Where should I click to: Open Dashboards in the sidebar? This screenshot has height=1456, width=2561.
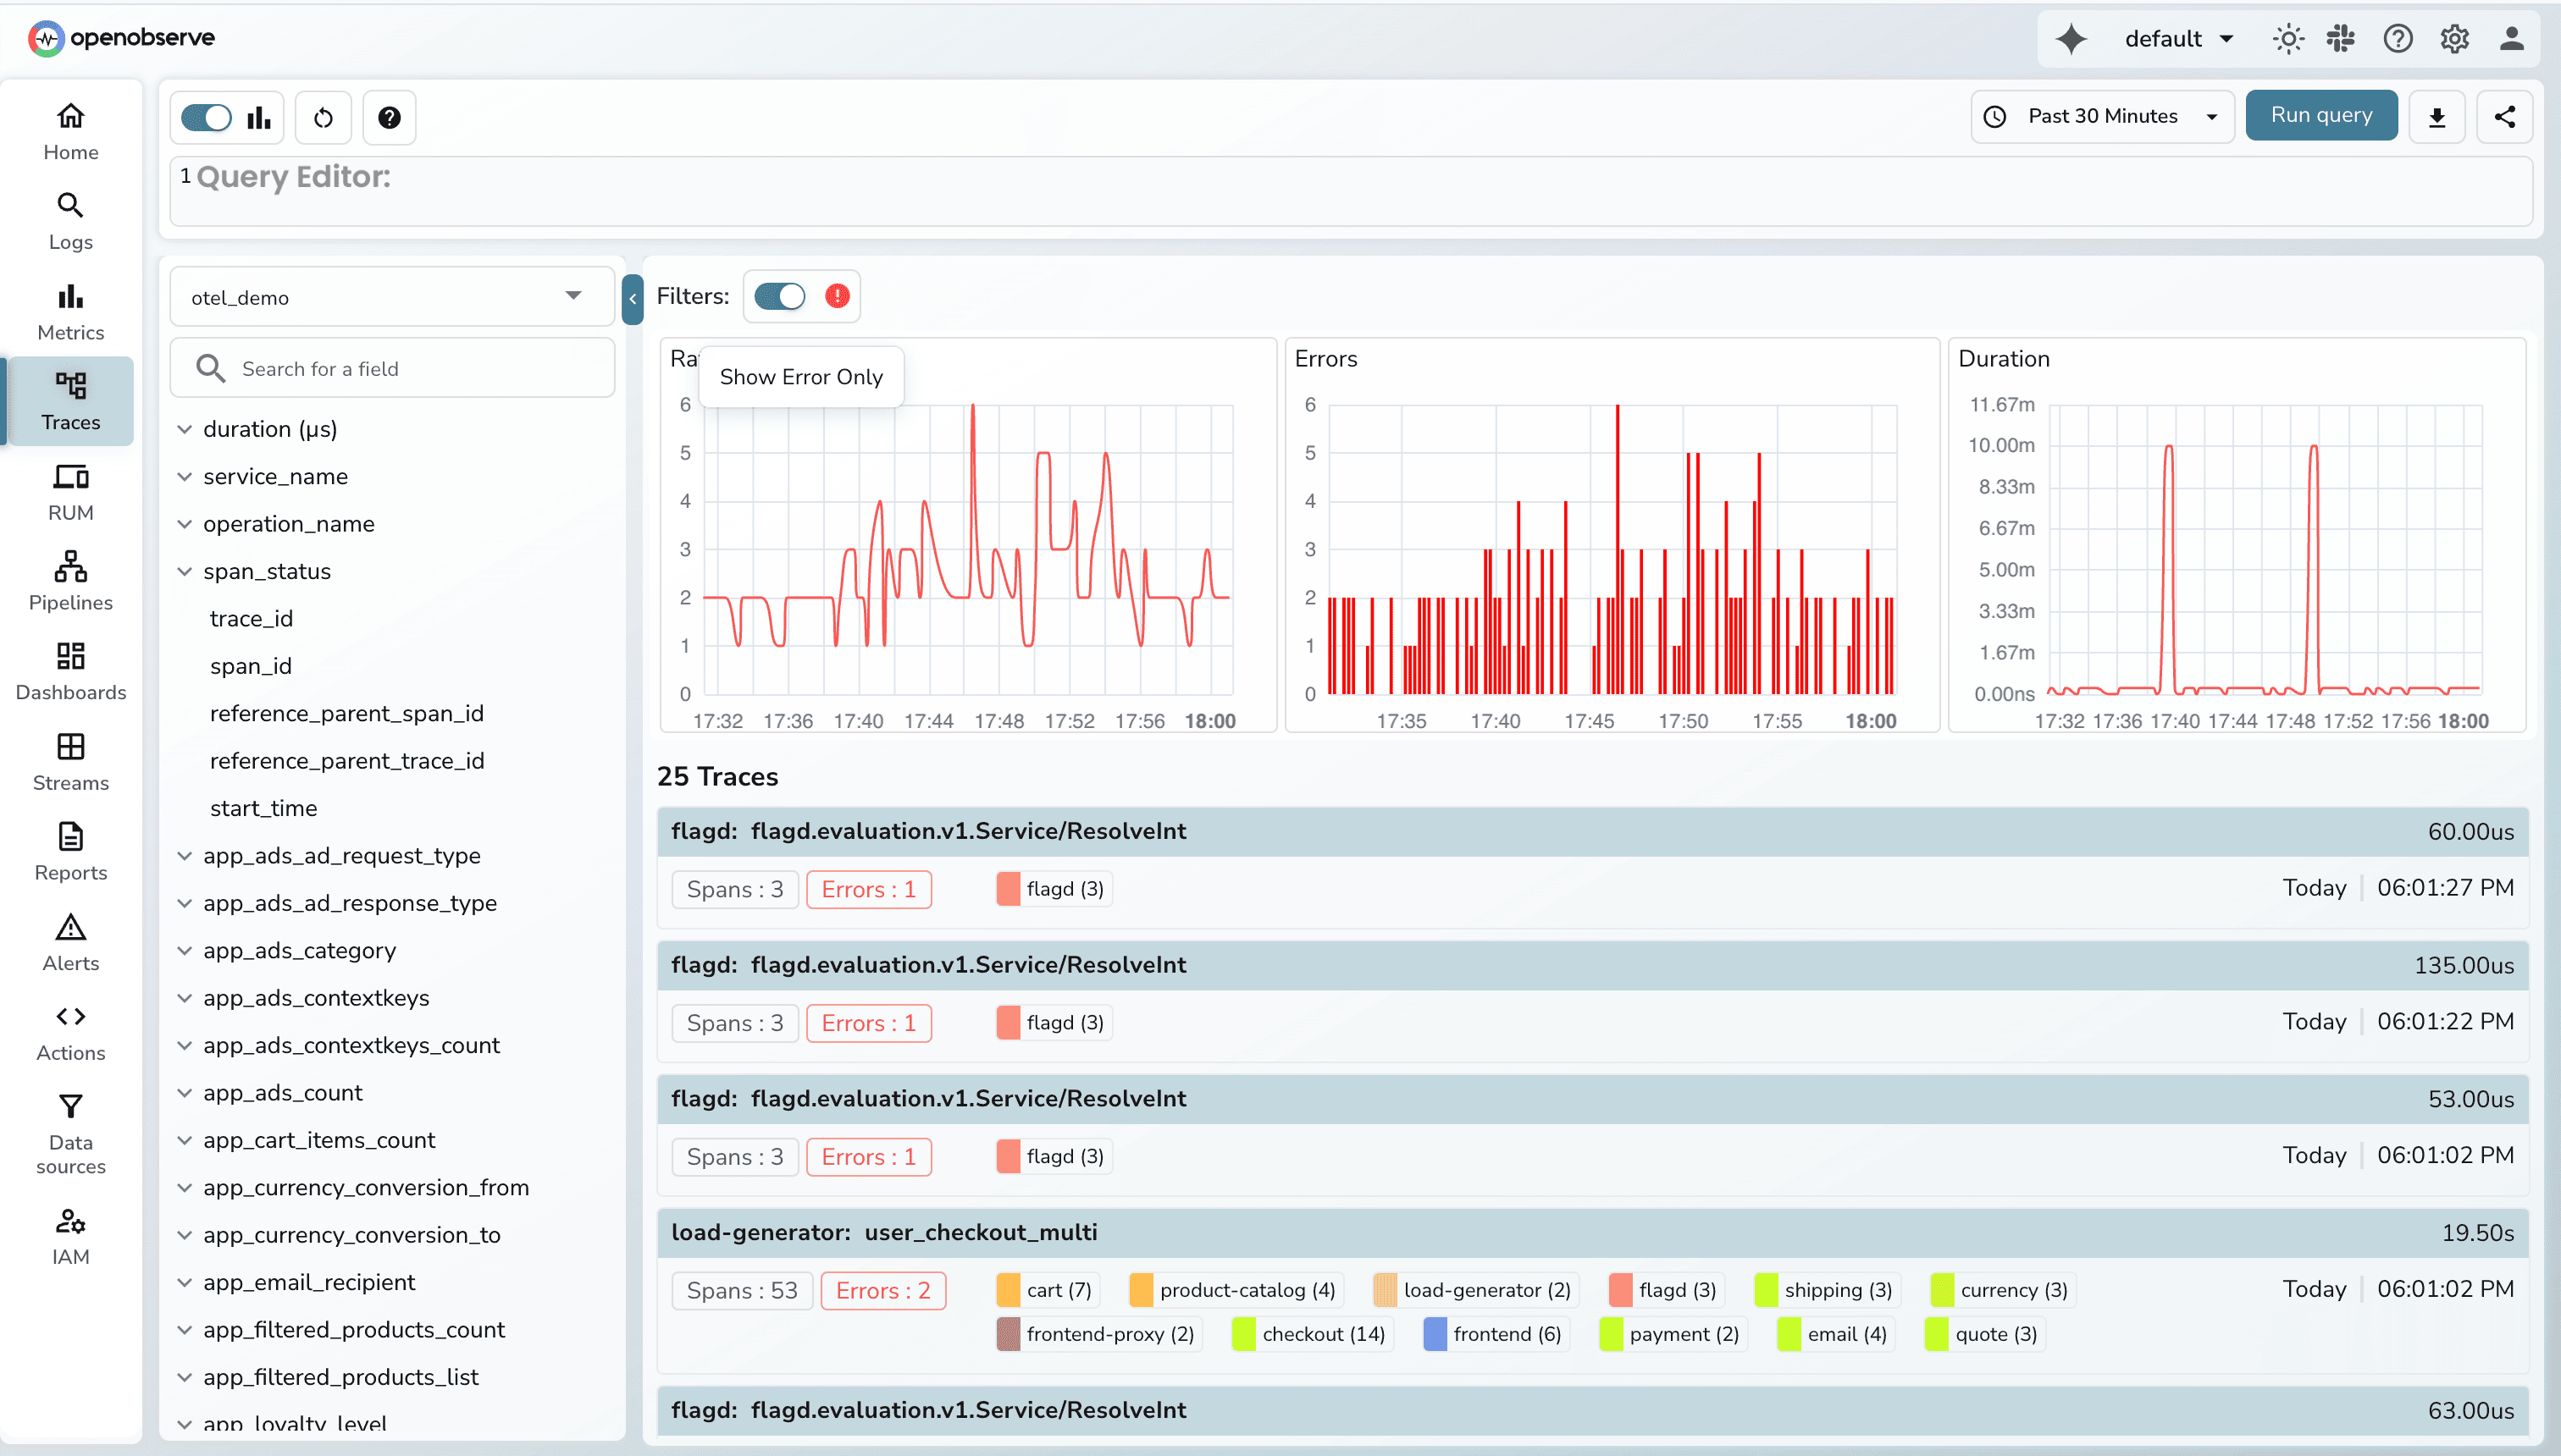tap(70, 671)
